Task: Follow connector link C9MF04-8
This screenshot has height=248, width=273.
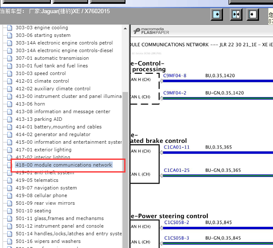Action: [175, 76]
